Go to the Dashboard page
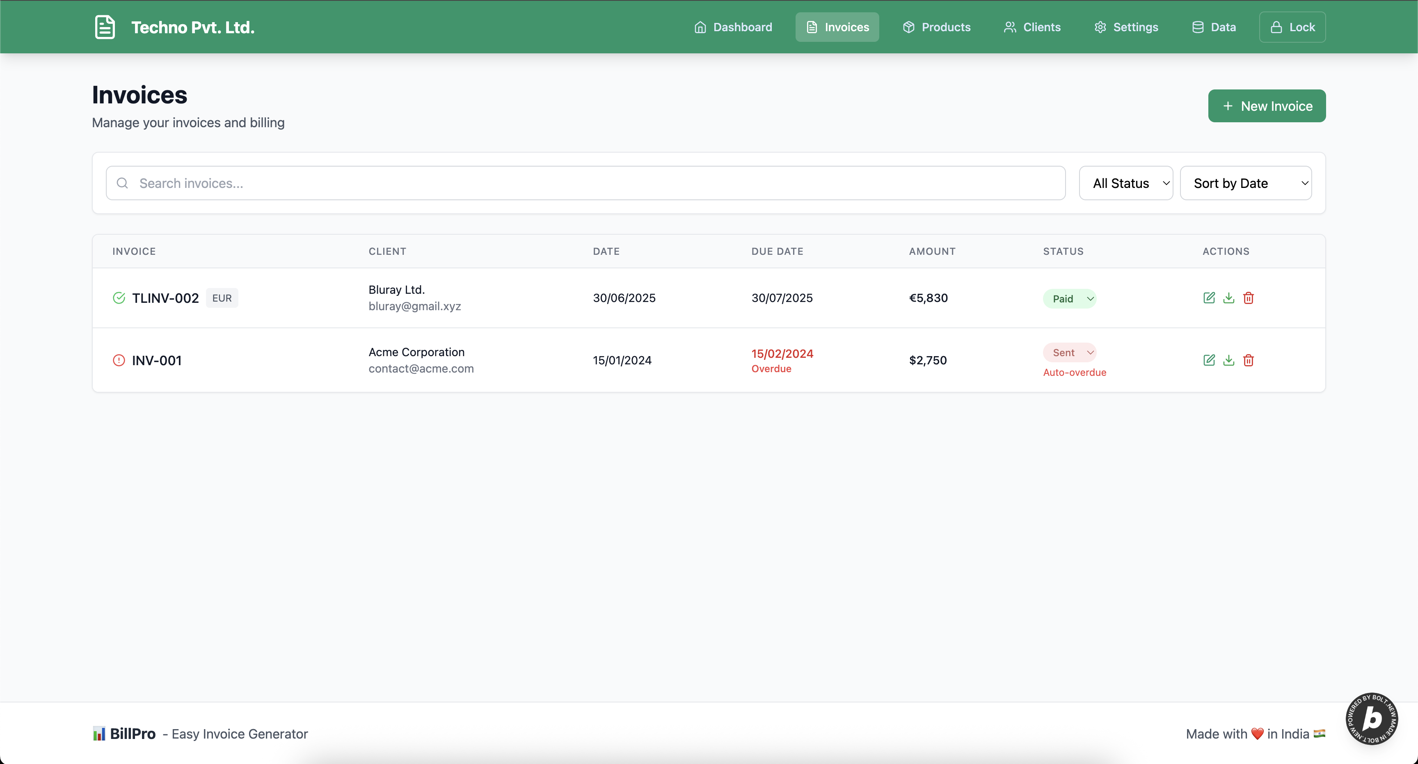 733,27
